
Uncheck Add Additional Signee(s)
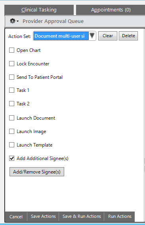tap(11, 158)
